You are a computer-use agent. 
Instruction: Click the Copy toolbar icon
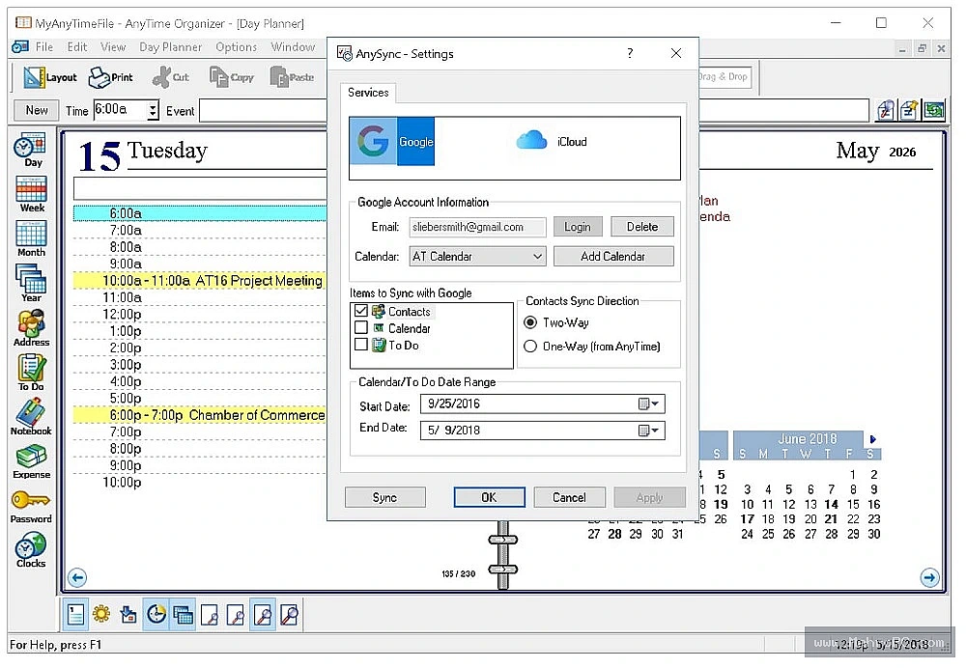pyautogui.click(x=231, y=77)
